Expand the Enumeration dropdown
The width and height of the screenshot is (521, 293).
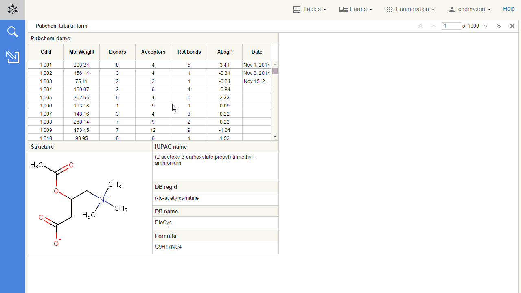coord(414,9)
